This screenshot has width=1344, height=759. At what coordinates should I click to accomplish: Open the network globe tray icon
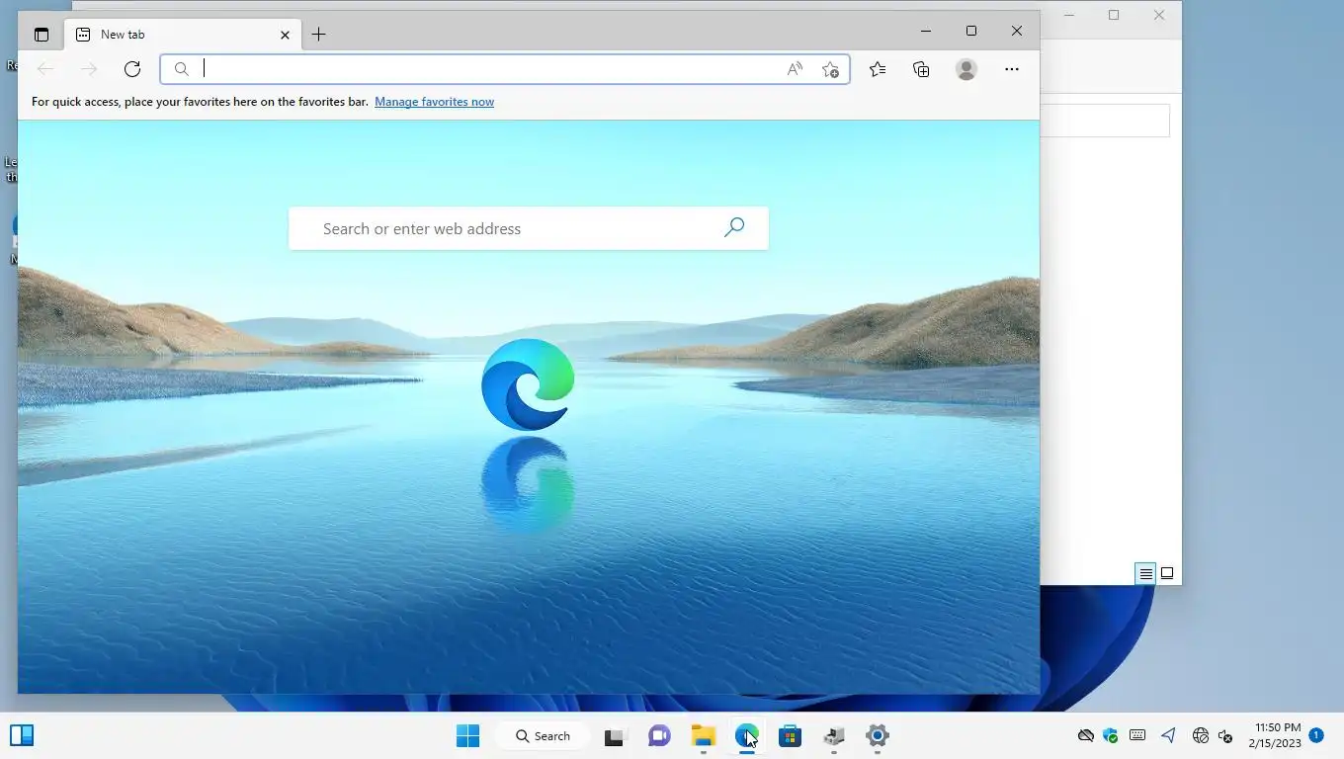pos(1201,735)
